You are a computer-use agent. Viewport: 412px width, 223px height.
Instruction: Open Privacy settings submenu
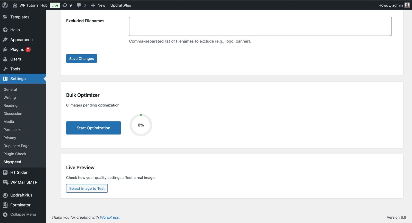pos(10,138)
